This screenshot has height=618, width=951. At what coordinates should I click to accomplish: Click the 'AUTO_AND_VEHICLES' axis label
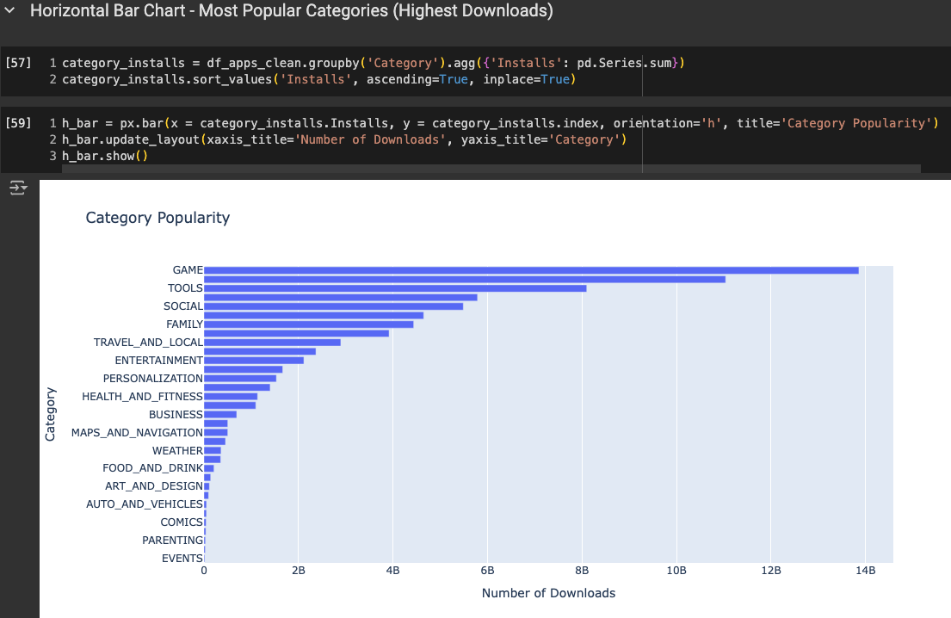145,504
